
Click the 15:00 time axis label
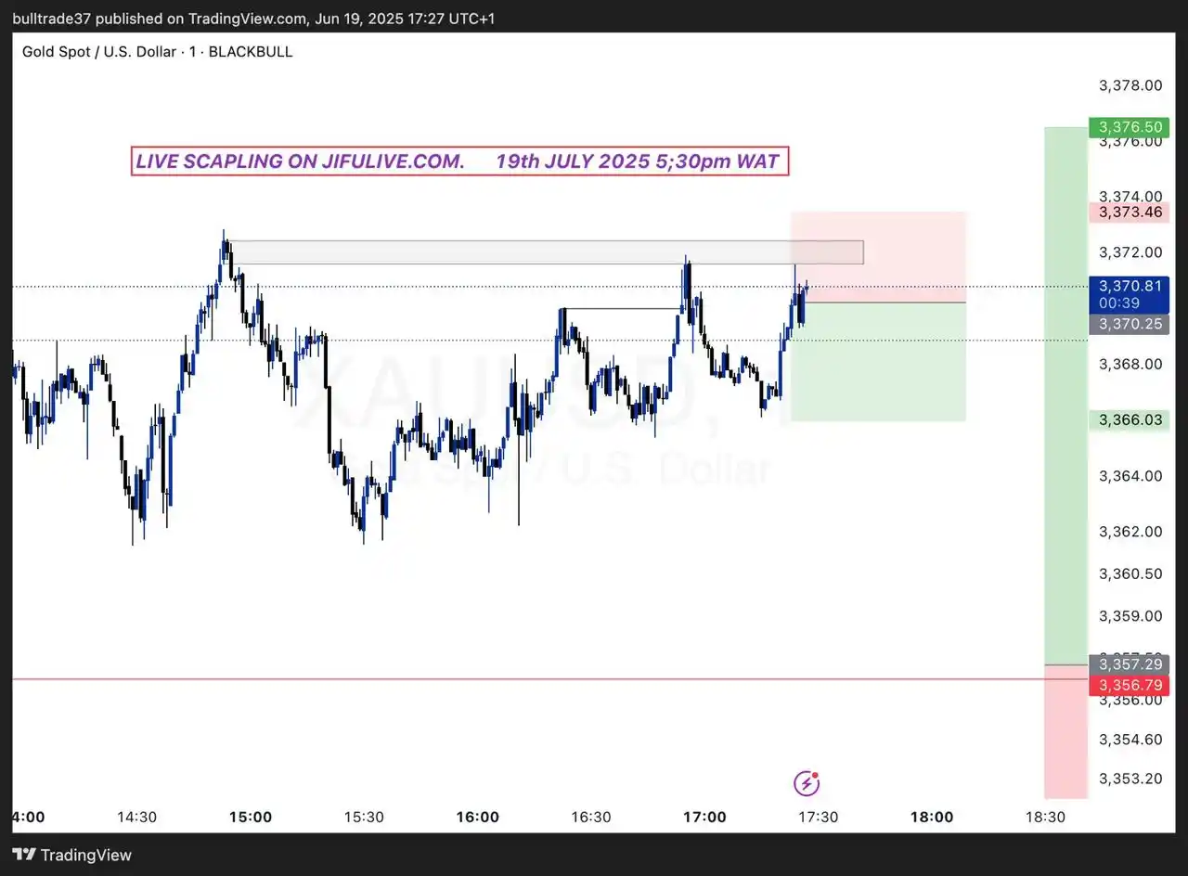click(251, 818)
